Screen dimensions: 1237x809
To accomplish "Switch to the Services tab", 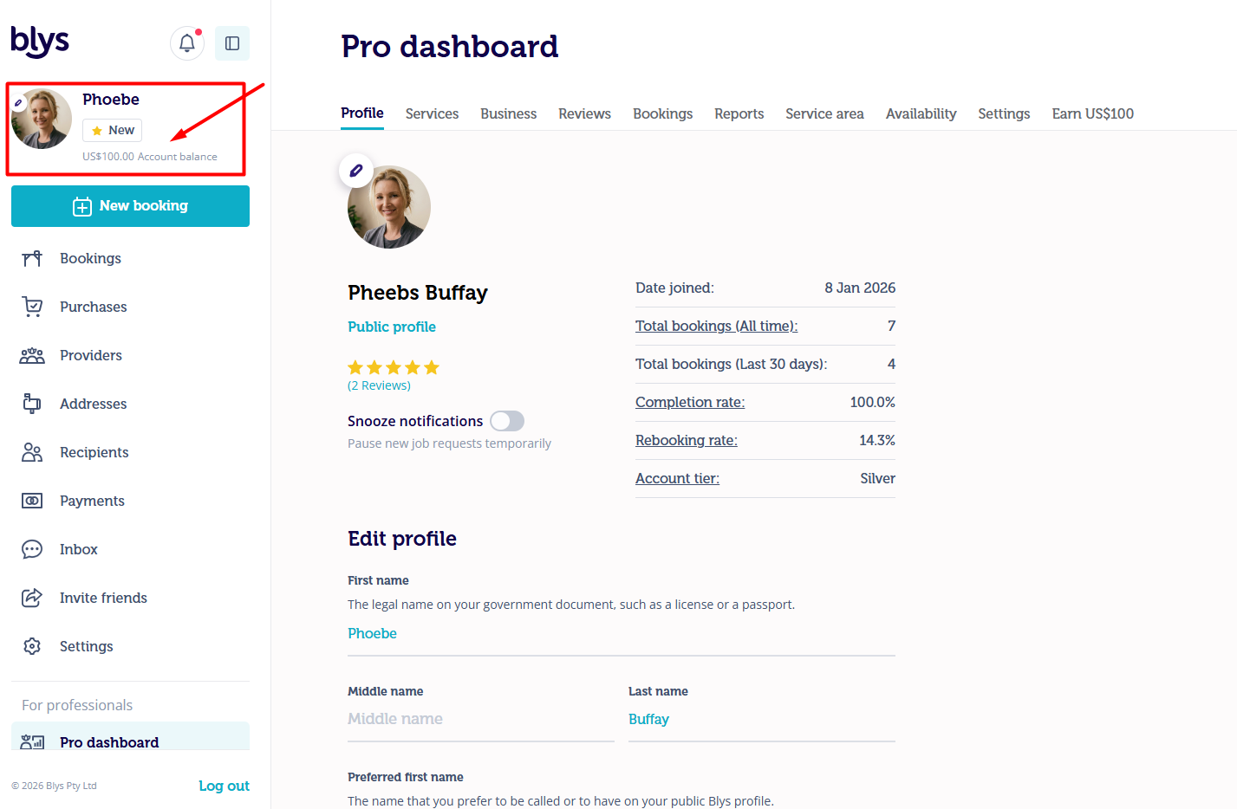I will click(432, 113).
